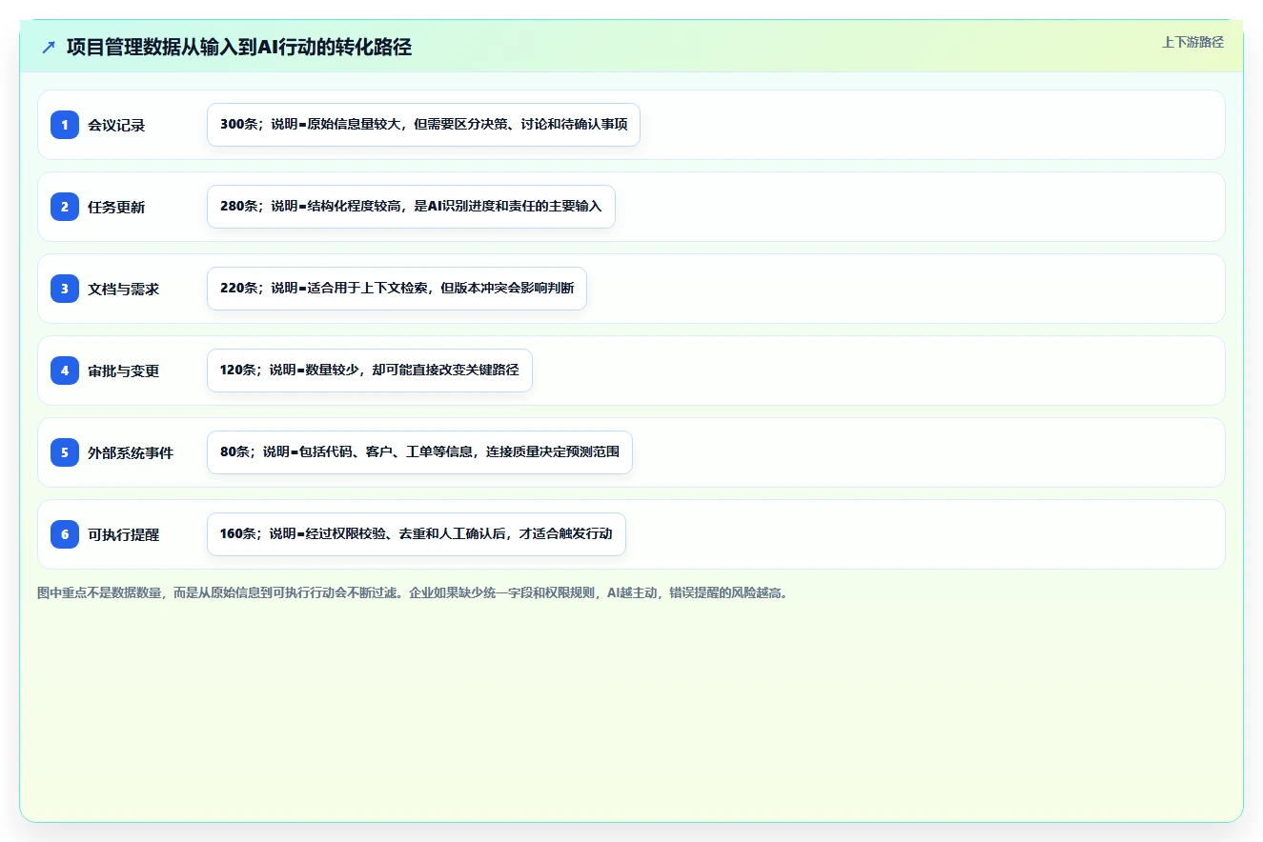
Task: Open the 280条 description box for 任务更新
Action: 411,207
